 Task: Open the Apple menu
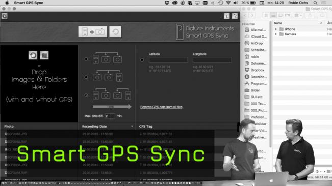(x=7, y=3)
